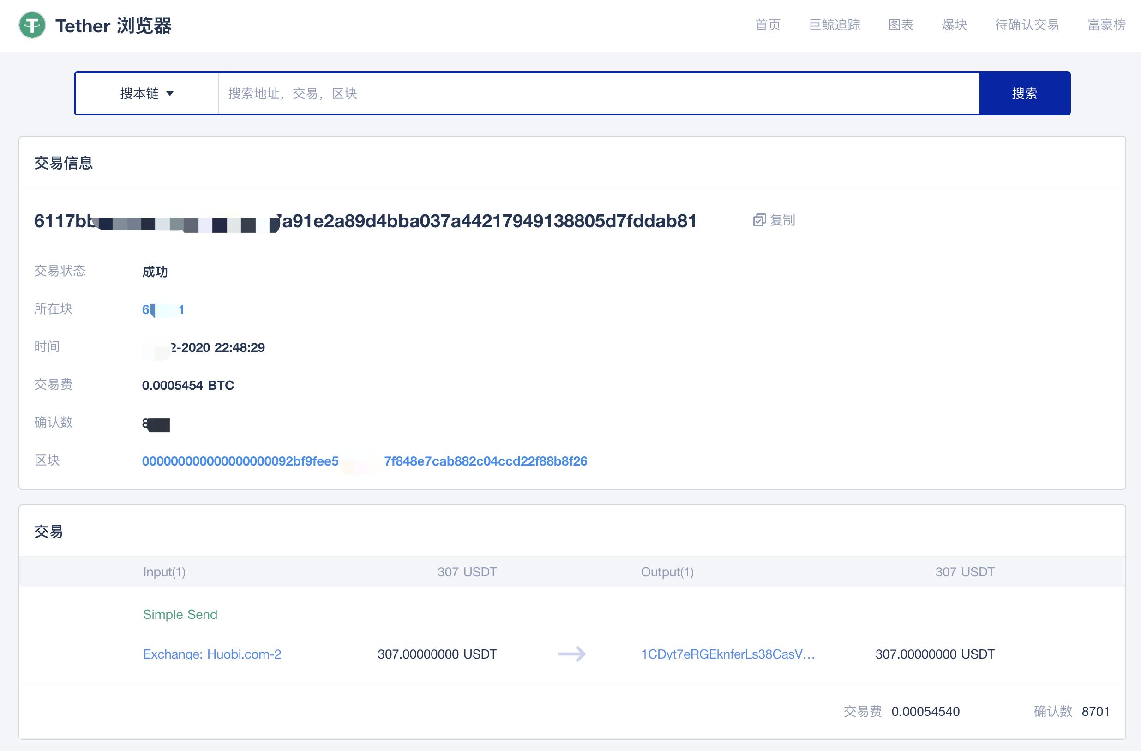
Task: Open the 搜本链 chain dropdown
Action: pos(139,94)
